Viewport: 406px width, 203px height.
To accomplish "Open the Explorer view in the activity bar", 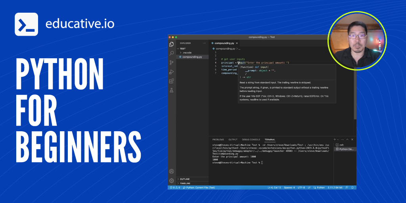I will point(172,44).
